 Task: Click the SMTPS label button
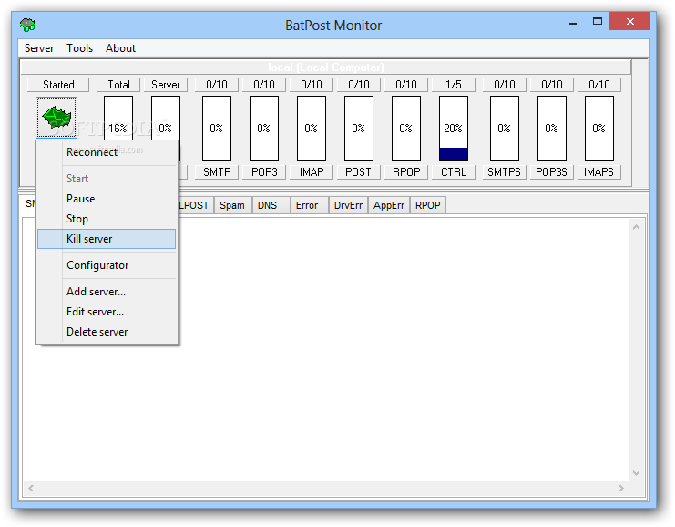[x=504, y=172]
